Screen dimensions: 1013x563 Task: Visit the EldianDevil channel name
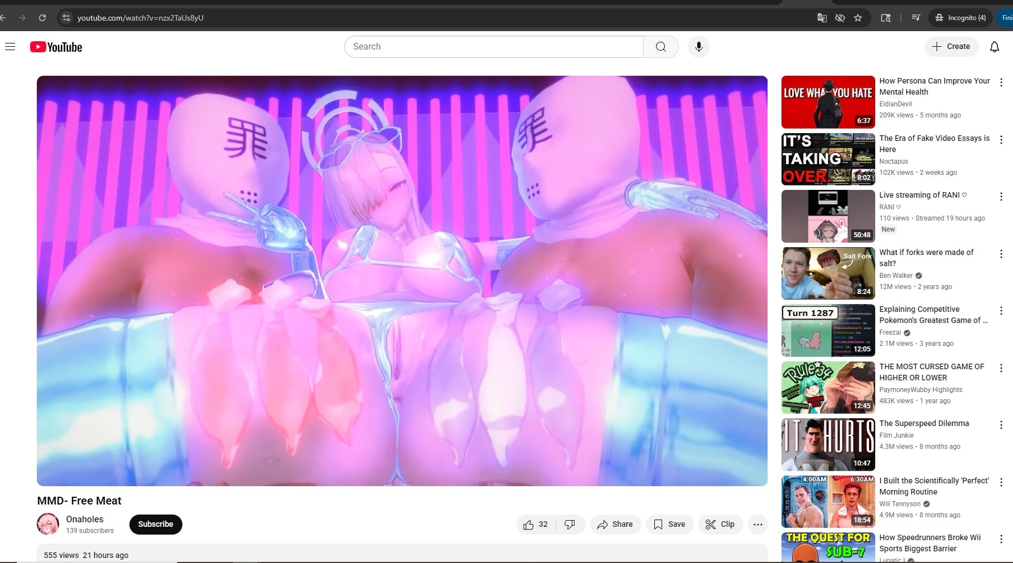point(895,104)
